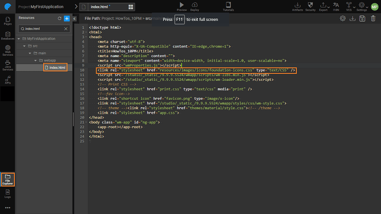This screenshot has height=214, width=381.
Task: Open the Pages panel in sidebar
Action: (7, 21)
